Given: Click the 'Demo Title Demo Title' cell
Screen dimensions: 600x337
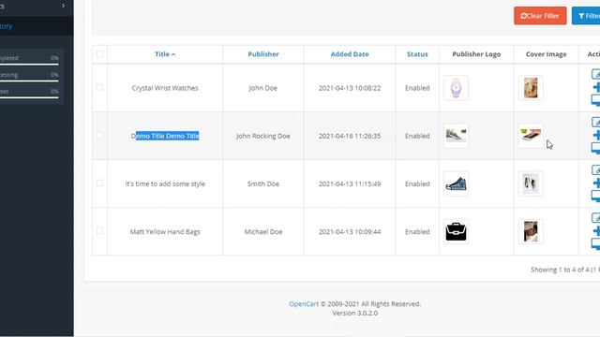Looking at the screenshot, I should pyautogui.click(x=165, y=136).
